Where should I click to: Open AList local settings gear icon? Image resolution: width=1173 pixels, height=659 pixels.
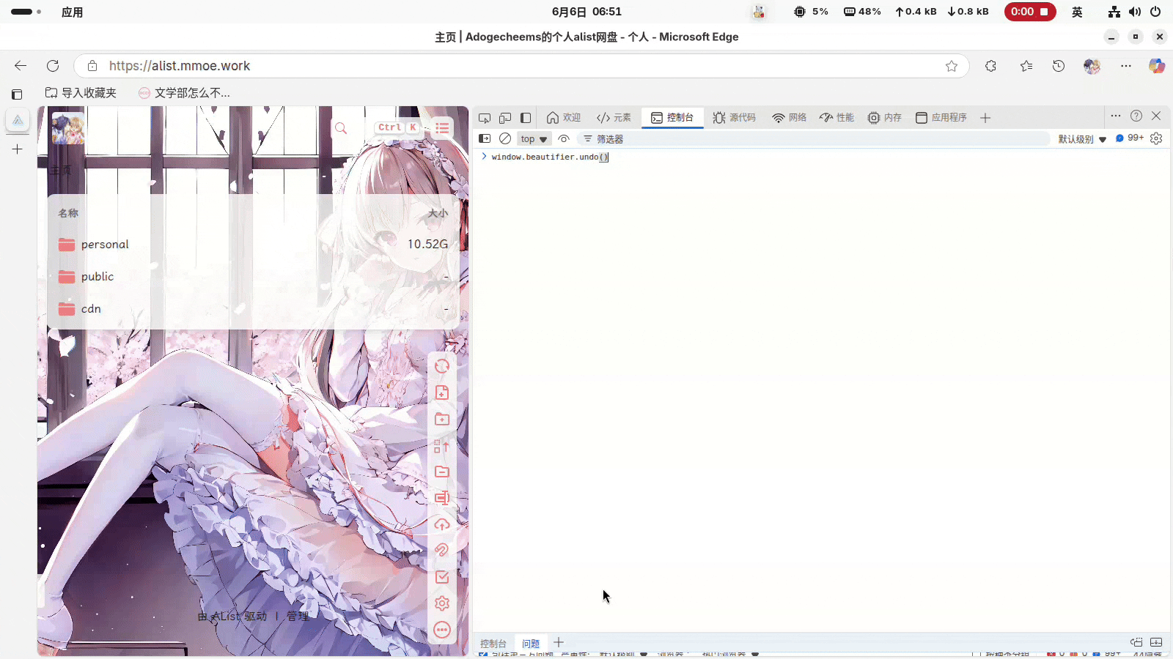(442, 603)
